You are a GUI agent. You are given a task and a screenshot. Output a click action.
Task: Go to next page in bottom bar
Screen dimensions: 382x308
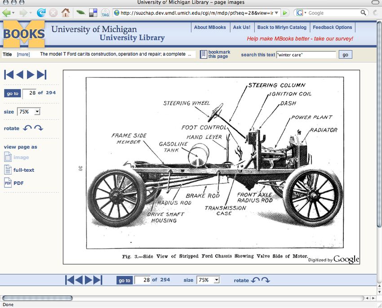pyautogui.click(x=89, y=280)
